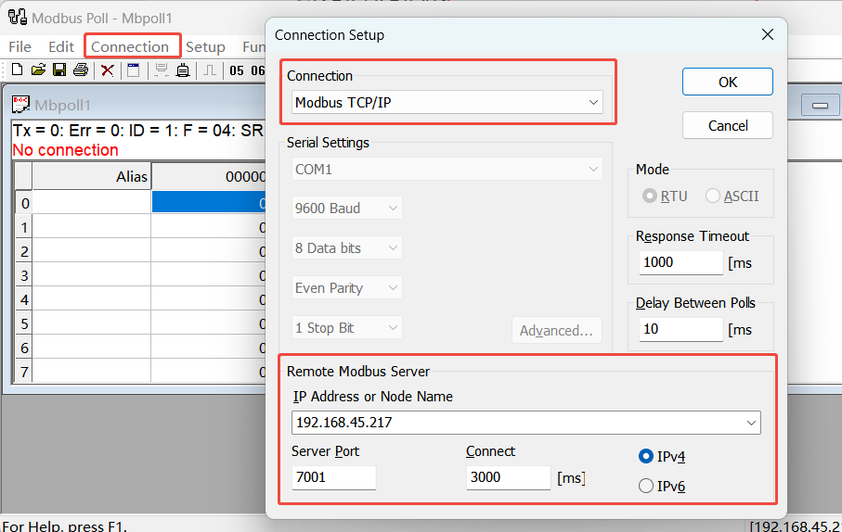This screenshot has width=842, height=532.
Task: Open the 1 Stop Bit dropdown
Action: click(x=347, y=328)
